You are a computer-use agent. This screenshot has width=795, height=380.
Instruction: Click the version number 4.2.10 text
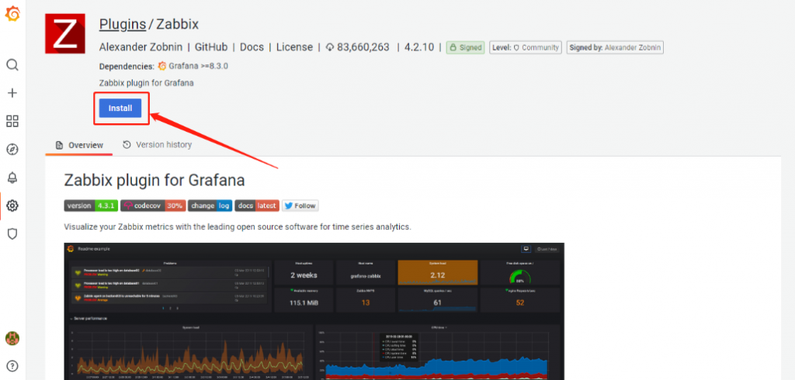click(418, 47)
